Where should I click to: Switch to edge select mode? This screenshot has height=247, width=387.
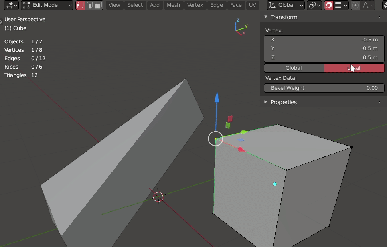pos(88,5)
